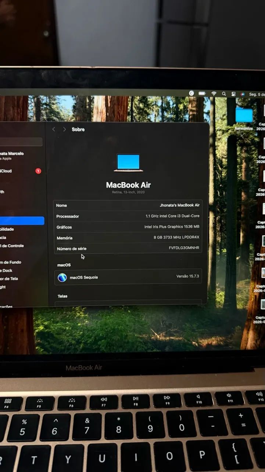265x472 pixels.
Task: Open the droplet icon in menu bar
Action: (191, 94)
